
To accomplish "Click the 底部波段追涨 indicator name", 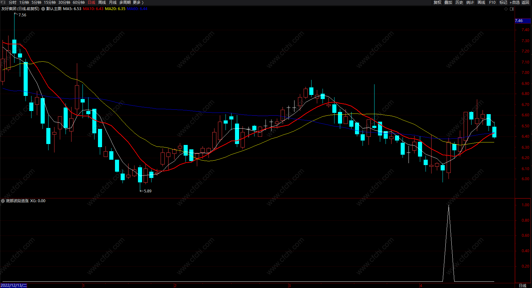I will [17, 201].
